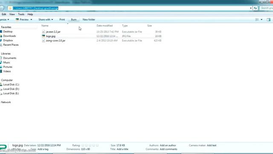Toggle the preview pane icon
The width and height of the screenshot is (273, 154).
click(268, 20)
